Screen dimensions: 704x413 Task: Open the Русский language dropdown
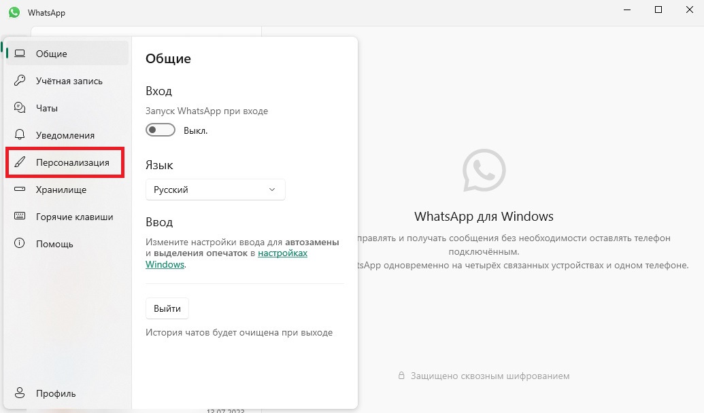coord(215,190)
